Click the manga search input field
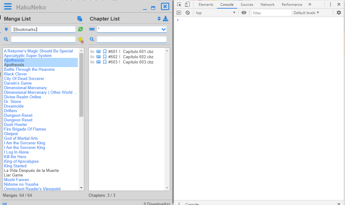The image size is (345, 205). pos(43,39)
